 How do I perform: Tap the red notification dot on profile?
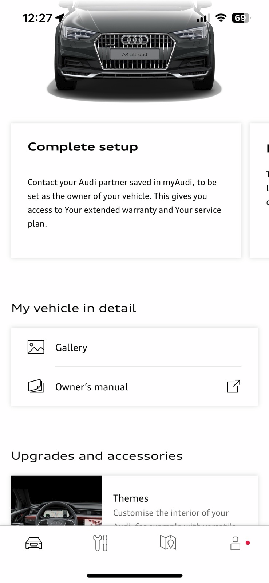coord(248,543)
